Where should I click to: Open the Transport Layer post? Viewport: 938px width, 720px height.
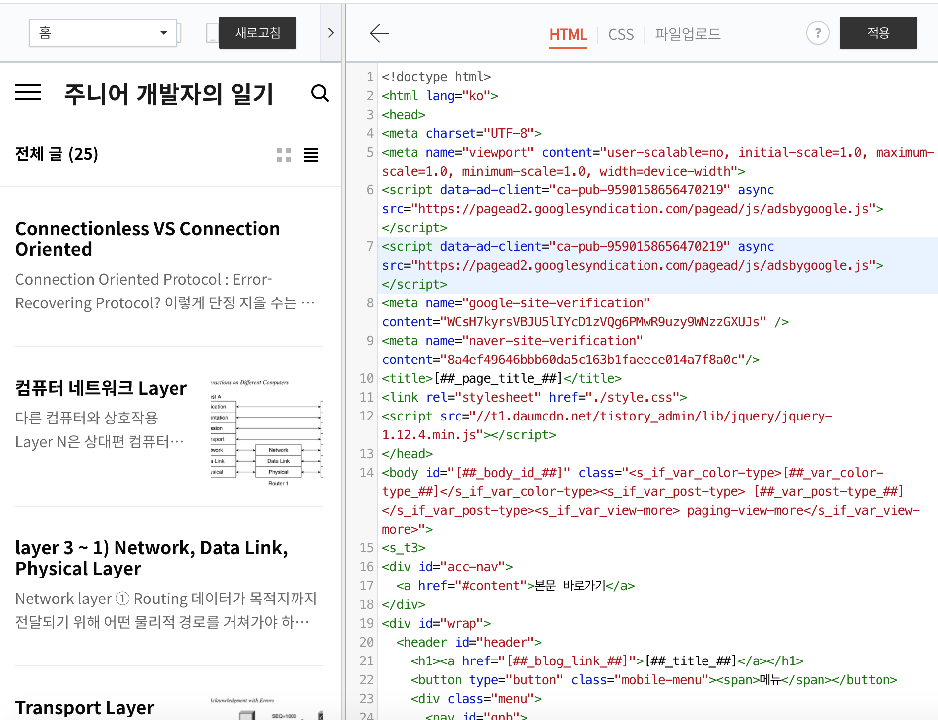pyautogui.click(x=85, y=707)
